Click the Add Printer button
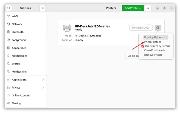Screen dimensions: 180x113 (133, 8)
